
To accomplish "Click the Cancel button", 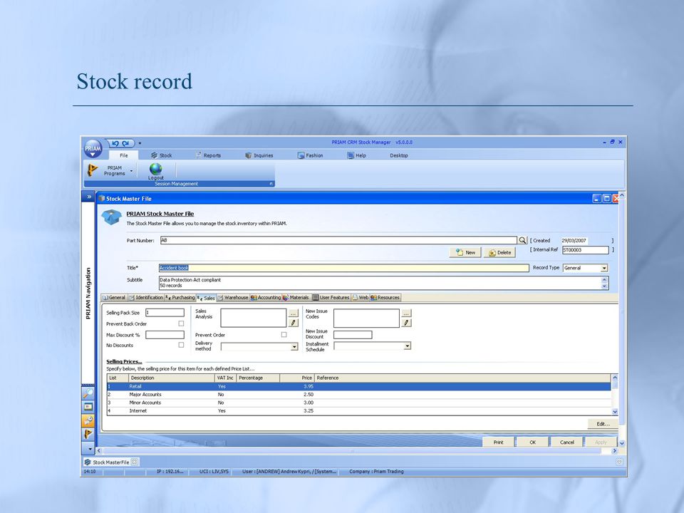I will [x=567, y=442].
